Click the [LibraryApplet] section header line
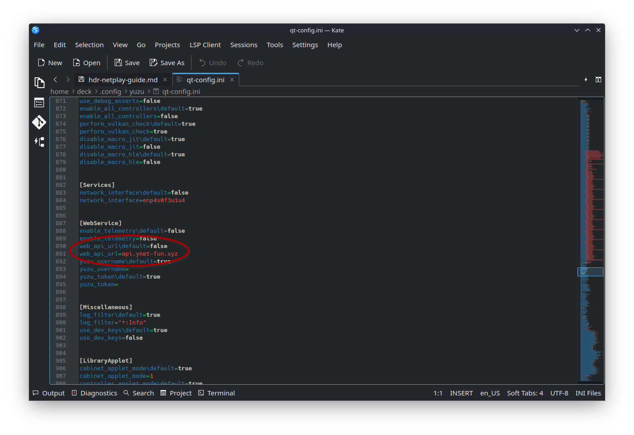This screenshot has height=435, width=634. click(106, 361)
